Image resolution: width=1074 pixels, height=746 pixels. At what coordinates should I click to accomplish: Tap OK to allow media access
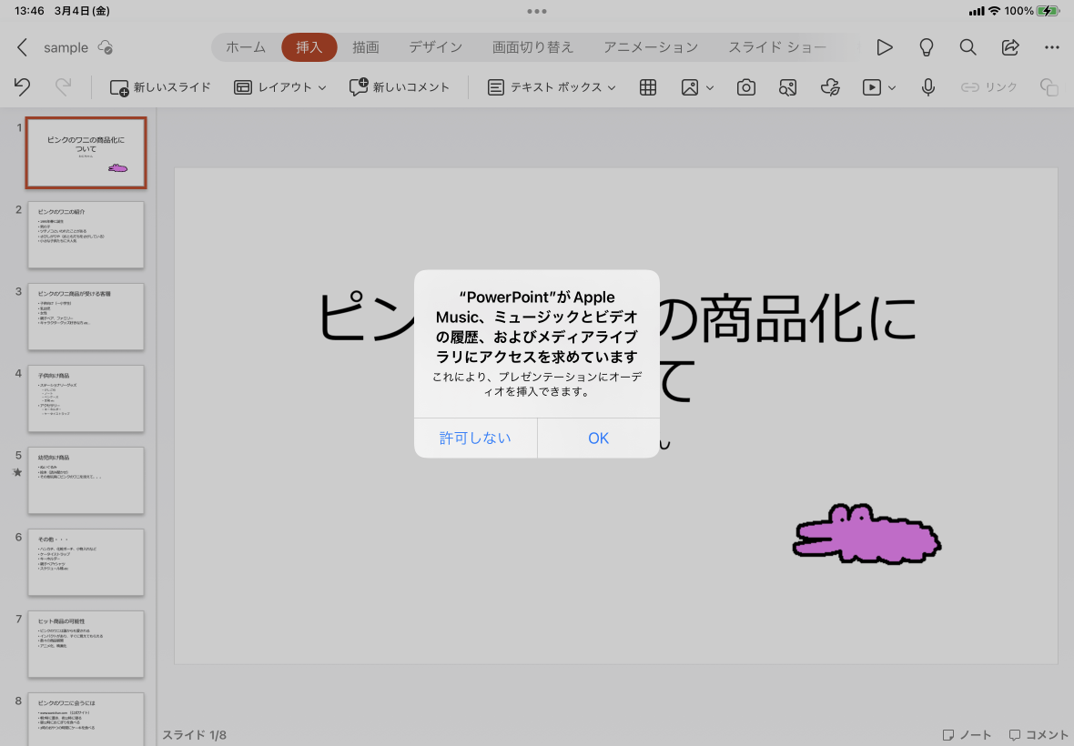(x=598, y=438)
